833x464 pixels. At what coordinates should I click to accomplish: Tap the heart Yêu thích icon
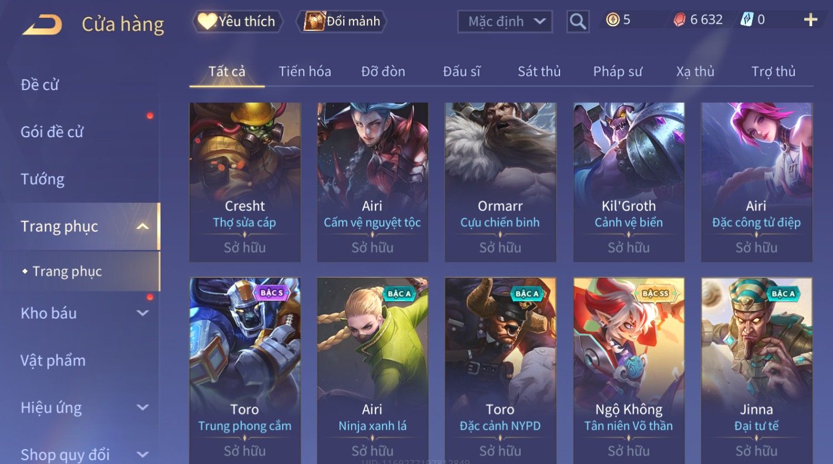[x=207, y=21]
